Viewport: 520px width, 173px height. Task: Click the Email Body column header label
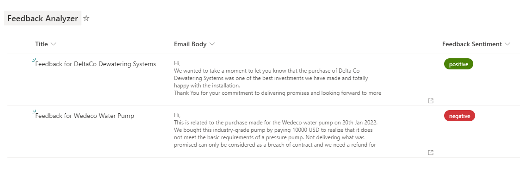click(x=190, y=44)
